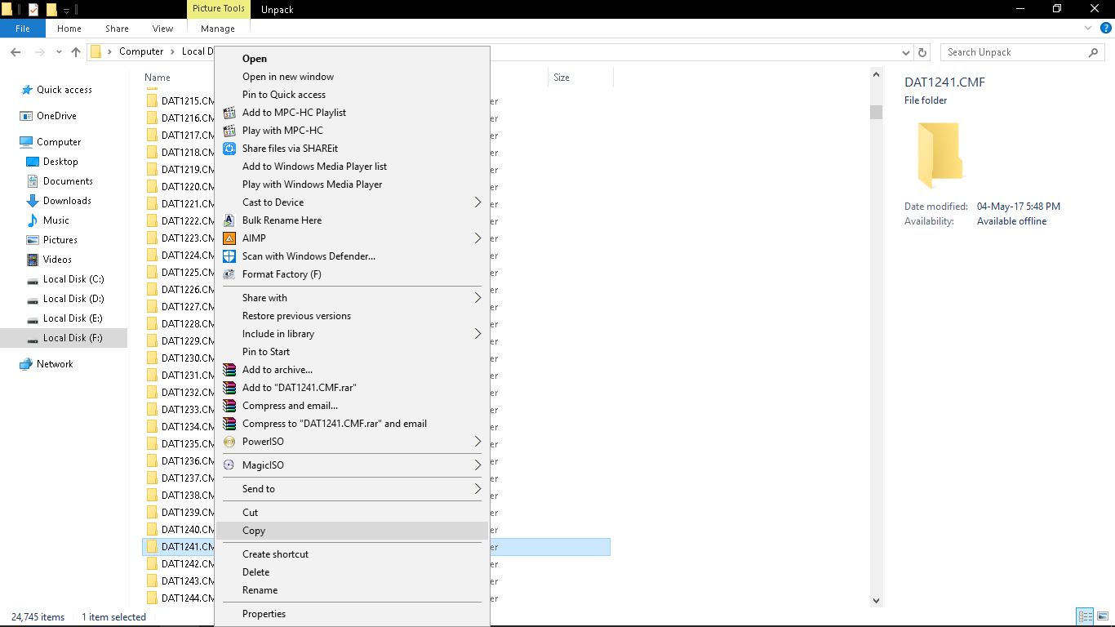Choose Create shortcut
This screenshot has width=1115, height=627.
coord(276,554)
